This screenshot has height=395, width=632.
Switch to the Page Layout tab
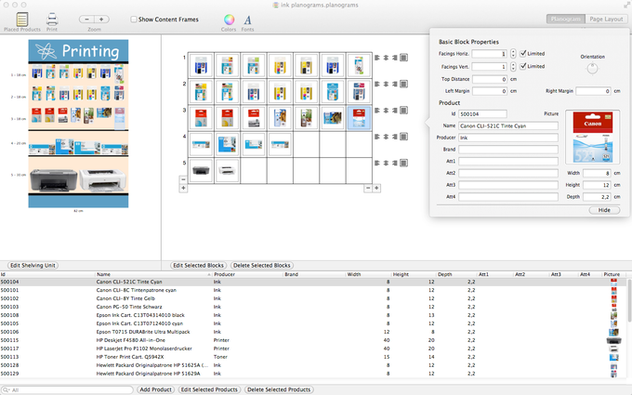[606, 19]
